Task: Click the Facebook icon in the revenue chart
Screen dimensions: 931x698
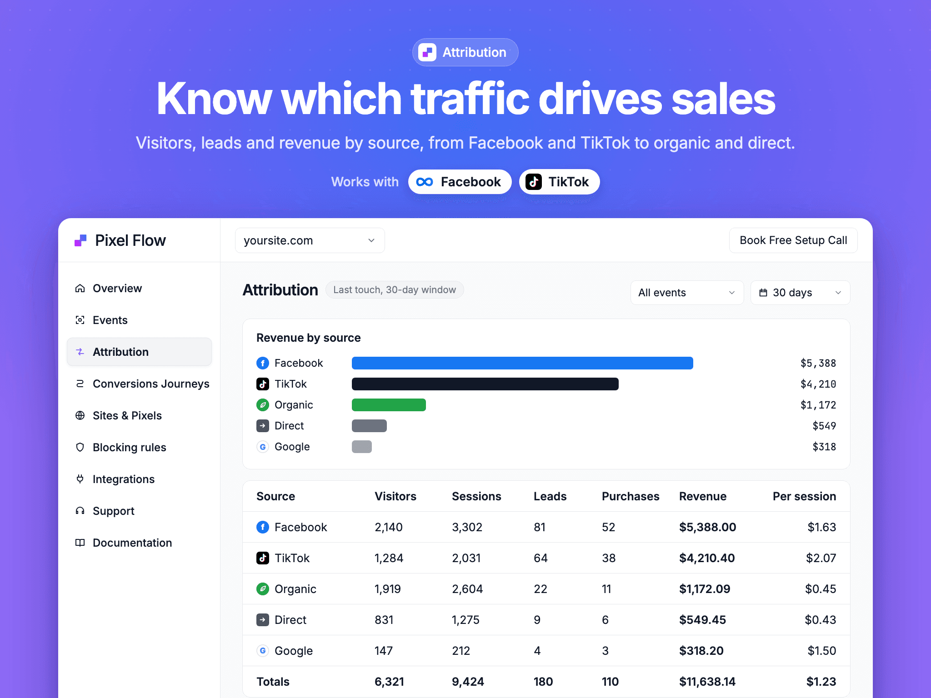Action: [x=263, y=363]
